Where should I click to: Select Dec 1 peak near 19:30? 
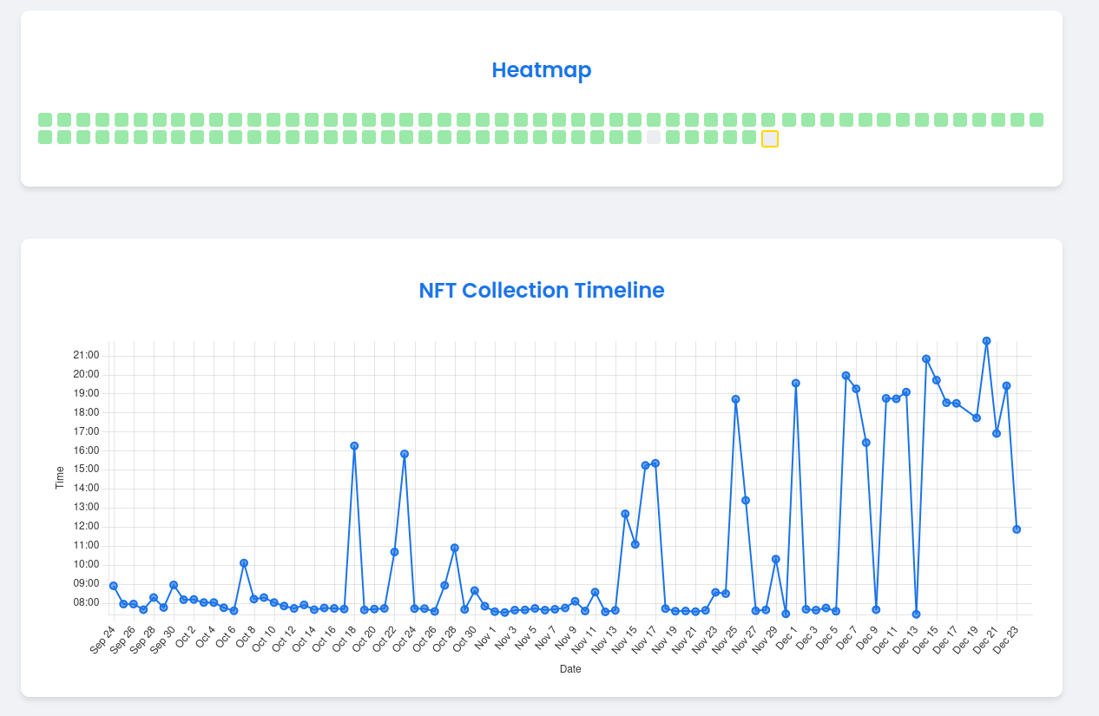pos(796,383)
